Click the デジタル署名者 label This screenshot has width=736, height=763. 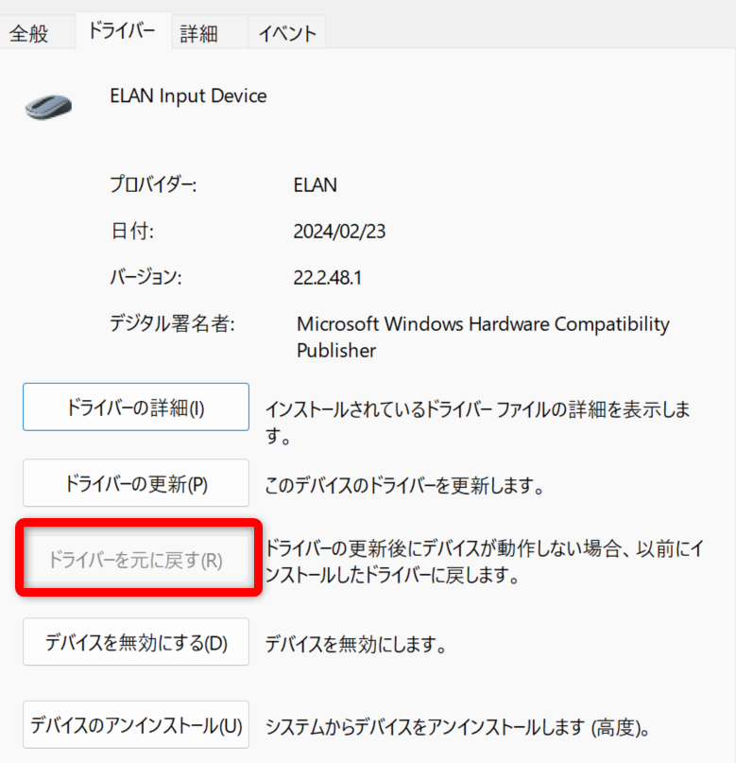(x=172, y=324)
